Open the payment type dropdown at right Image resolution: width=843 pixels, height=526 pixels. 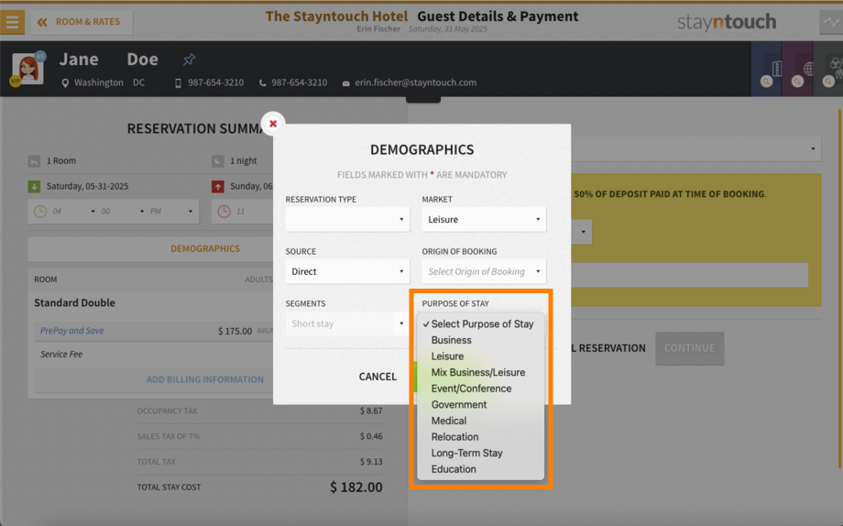point(695,149)
